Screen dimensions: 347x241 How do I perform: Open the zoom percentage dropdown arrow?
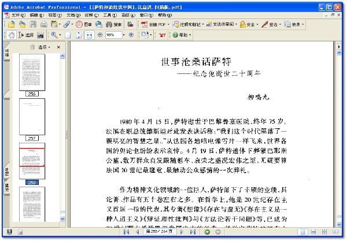coord(124,35)
